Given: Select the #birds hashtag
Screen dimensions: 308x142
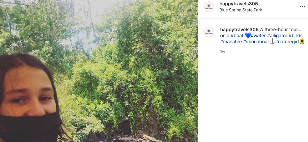Looking at the screenshot, I should [x=296, y=36].
